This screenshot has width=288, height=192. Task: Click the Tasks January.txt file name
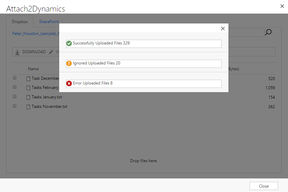click(x=47, y=97)
